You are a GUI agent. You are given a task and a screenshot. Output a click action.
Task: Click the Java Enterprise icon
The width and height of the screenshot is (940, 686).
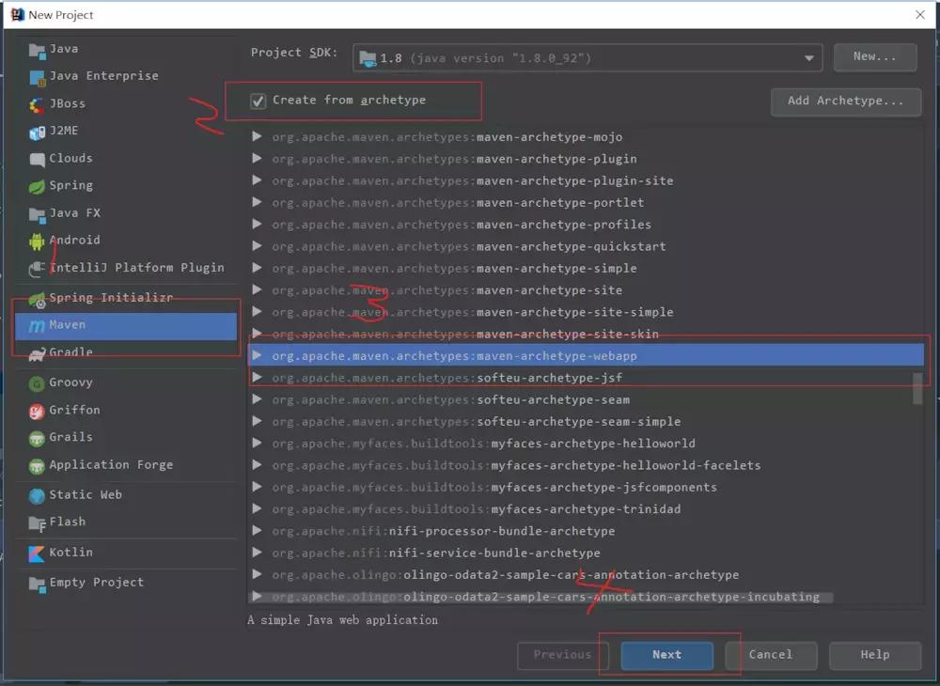[38, 77]
